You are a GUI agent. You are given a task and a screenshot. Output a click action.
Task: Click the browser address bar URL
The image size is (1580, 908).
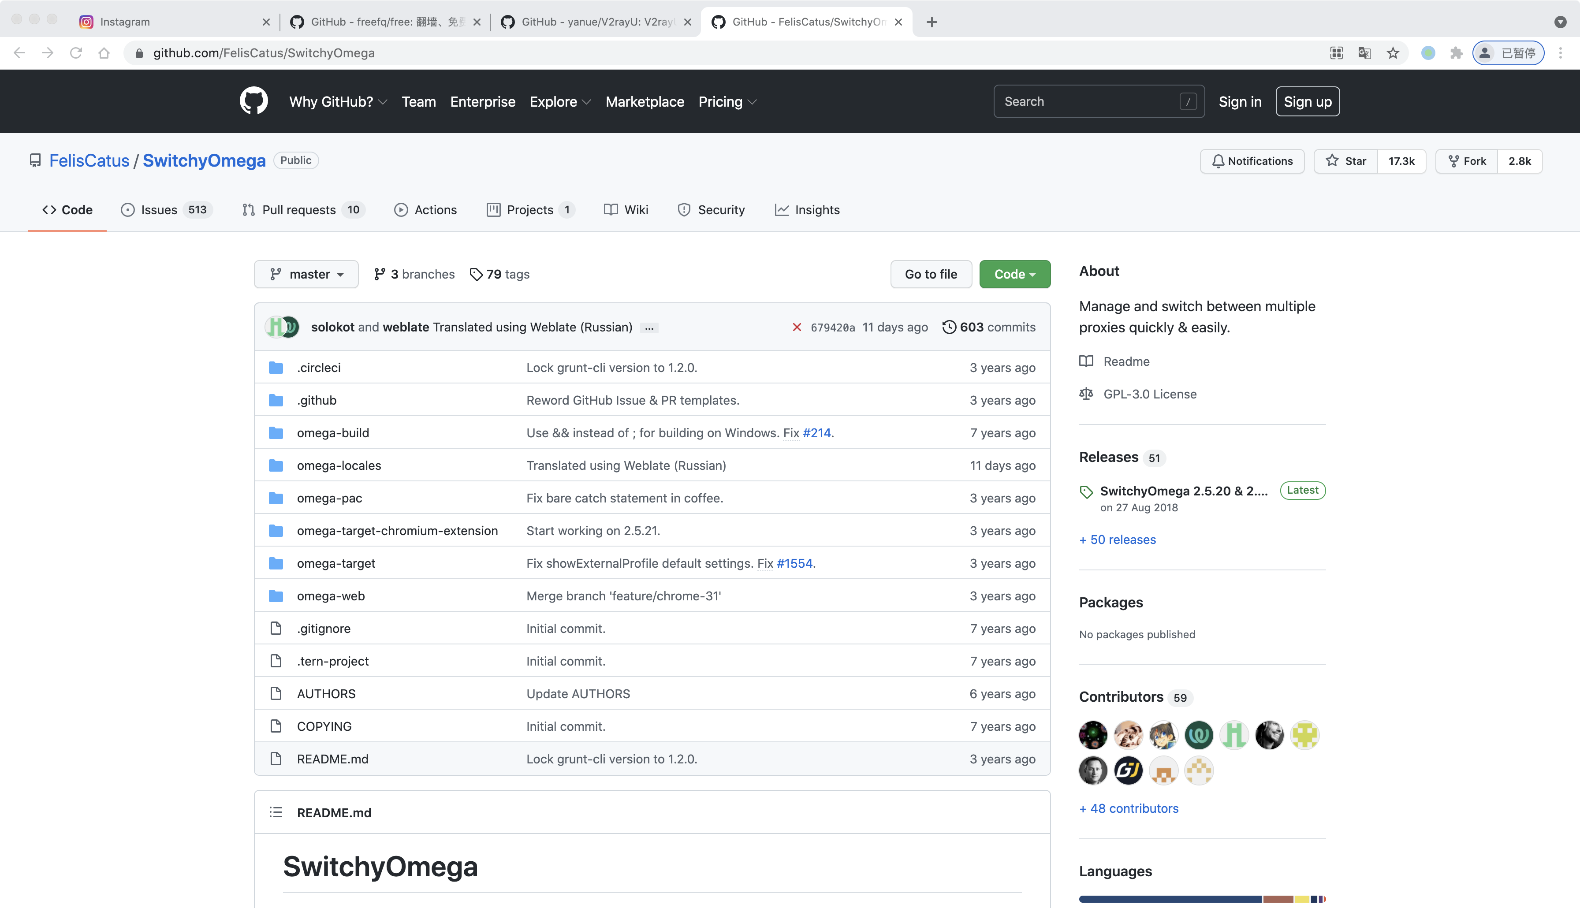pyautogui.click(x=264, y=53)
